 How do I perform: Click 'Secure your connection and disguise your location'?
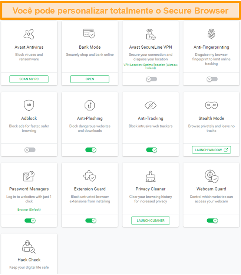click(x=151, y=57)
